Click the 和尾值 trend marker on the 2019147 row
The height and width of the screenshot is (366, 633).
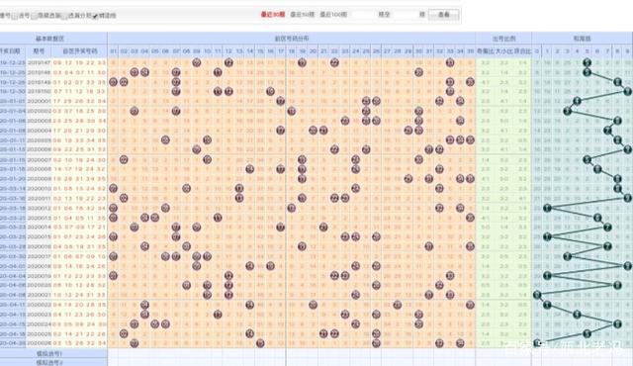pyautogui.click(x=587, y=63)
